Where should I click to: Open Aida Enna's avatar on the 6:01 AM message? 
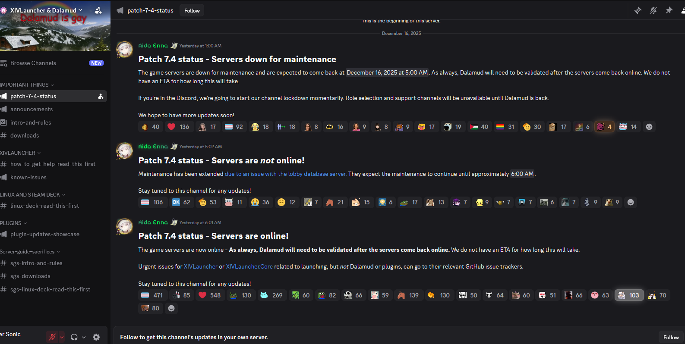125,226
